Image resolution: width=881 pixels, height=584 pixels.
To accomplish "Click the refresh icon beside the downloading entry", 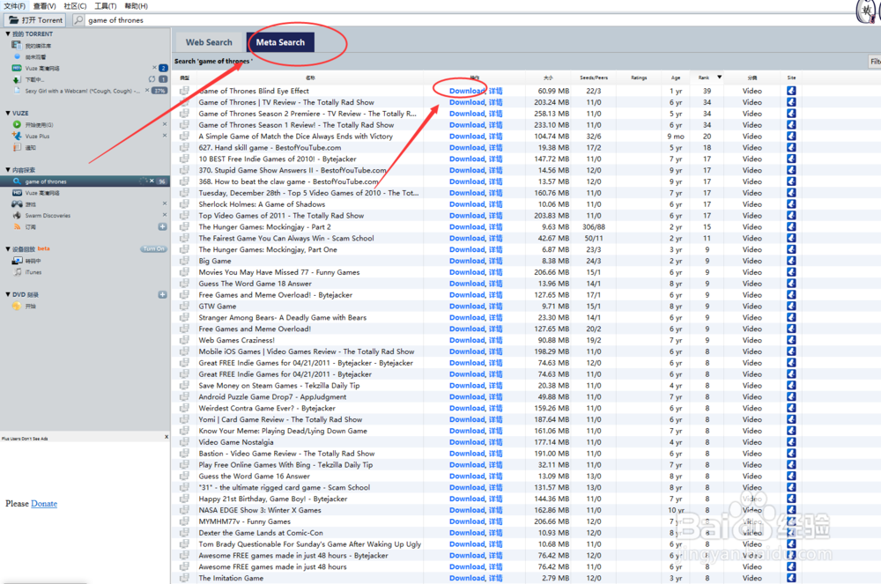I will coord(152,79).
